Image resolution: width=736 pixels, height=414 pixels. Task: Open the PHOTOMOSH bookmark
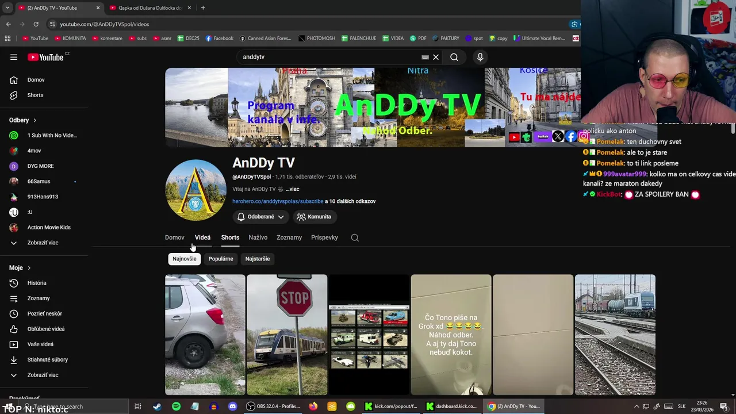(x=317, y=39)
